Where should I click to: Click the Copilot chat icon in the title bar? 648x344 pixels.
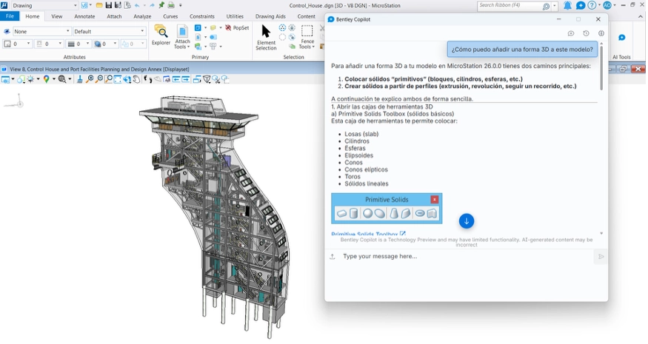580,5
